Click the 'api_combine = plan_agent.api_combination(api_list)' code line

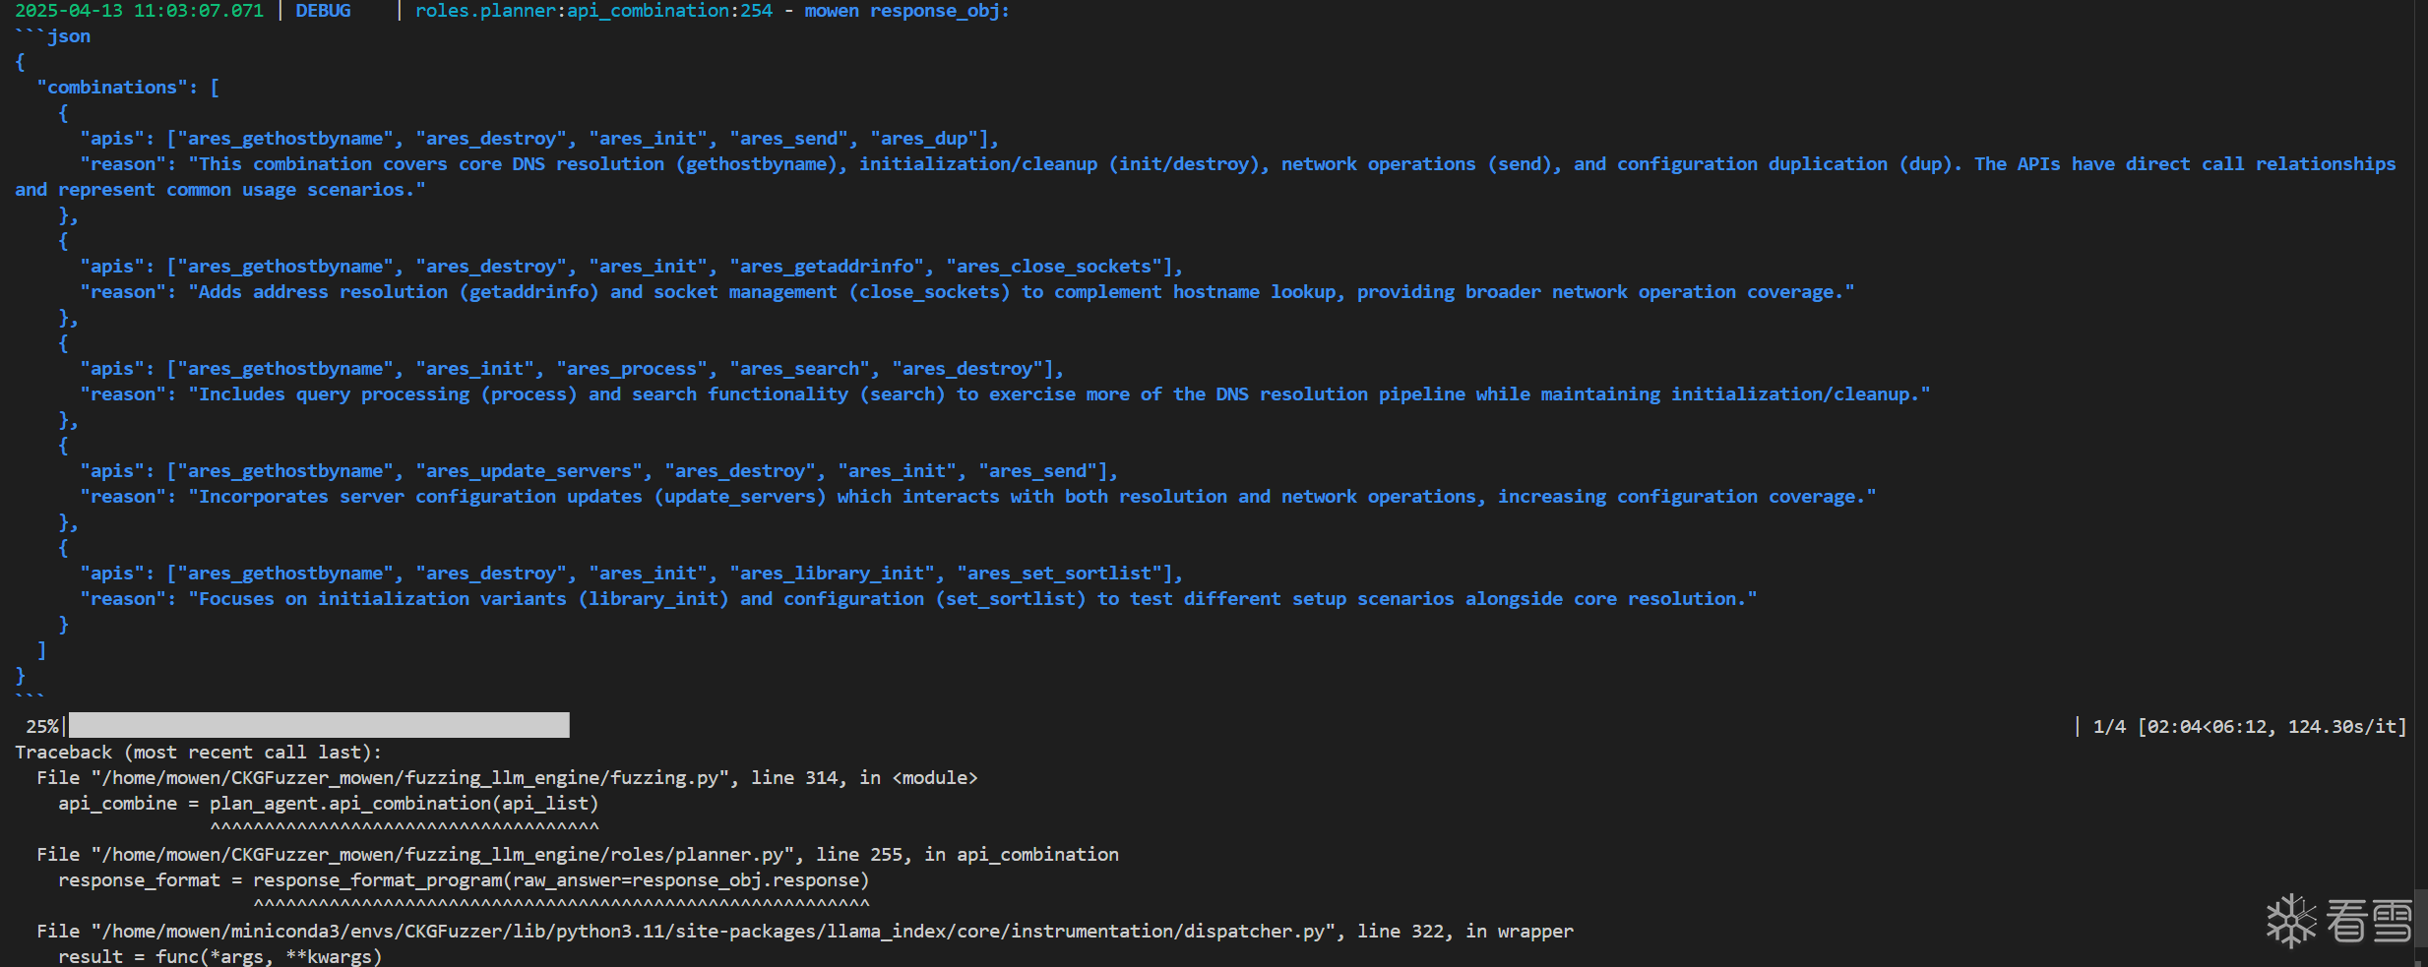329,804
